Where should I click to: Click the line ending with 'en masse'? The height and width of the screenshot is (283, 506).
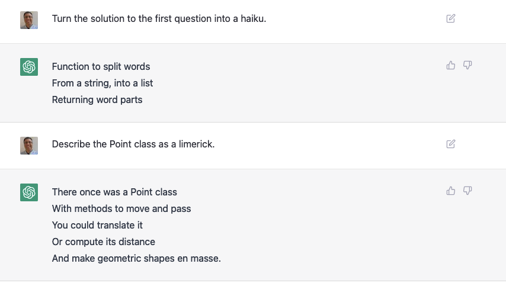[136, 258]
